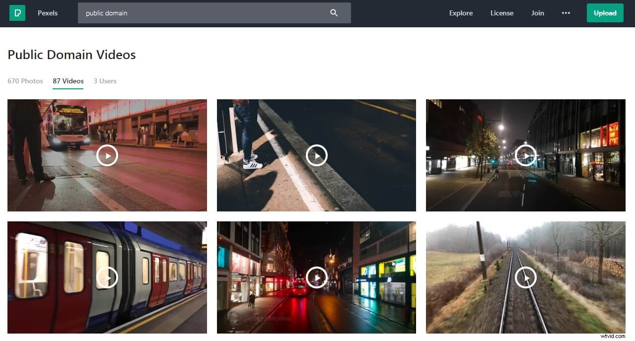Viewport: 635px width, 341px height.
Task: Click the George Morina author credit
Action: pos(265,318)
